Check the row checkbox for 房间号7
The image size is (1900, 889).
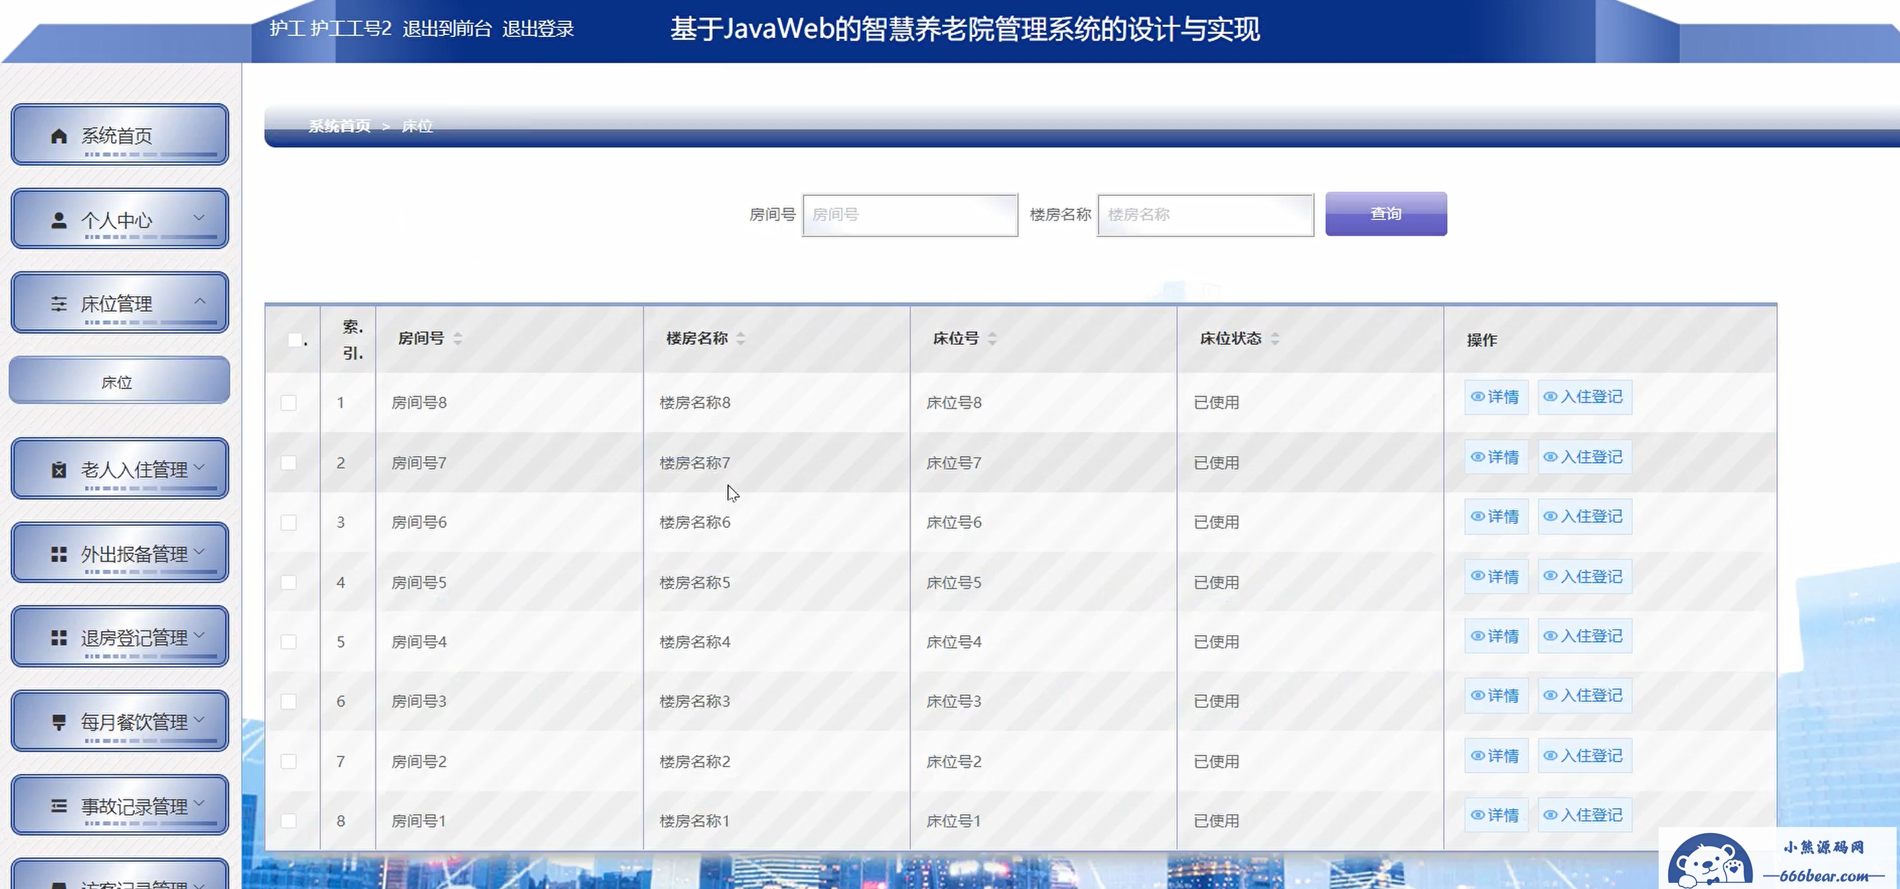288,463
